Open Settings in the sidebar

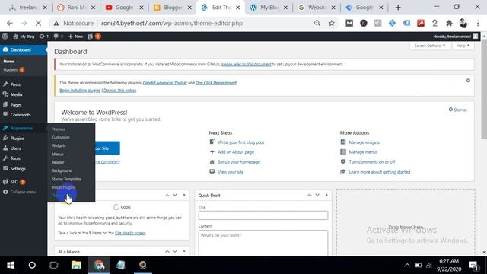18,169
